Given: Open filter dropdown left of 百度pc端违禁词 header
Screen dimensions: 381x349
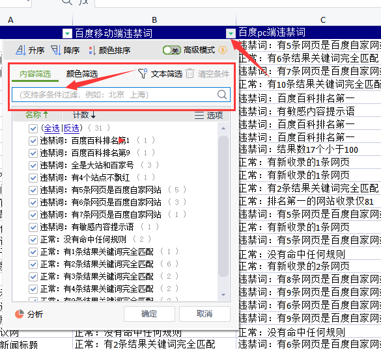Looking at the screenshot, I should pos(231,33).
